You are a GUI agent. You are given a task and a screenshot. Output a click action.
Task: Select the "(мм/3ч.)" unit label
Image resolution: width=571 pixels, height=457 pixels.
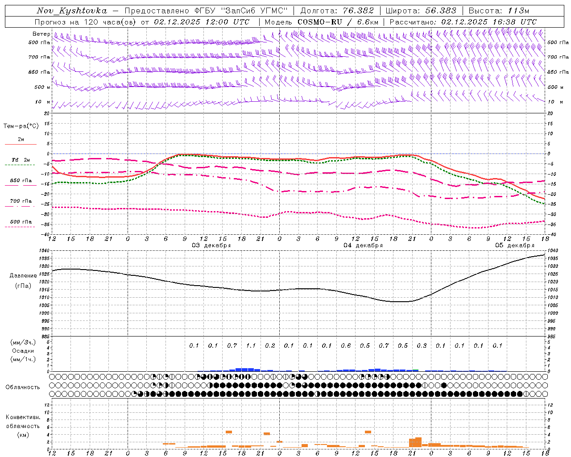coord(23,342)
